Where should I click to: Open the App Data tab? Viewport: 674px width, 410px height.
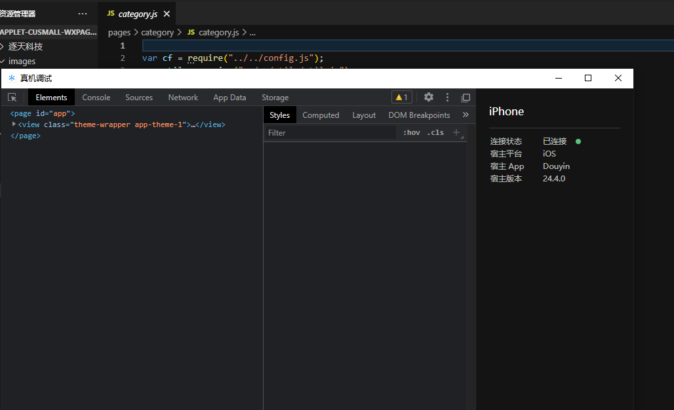229,98
